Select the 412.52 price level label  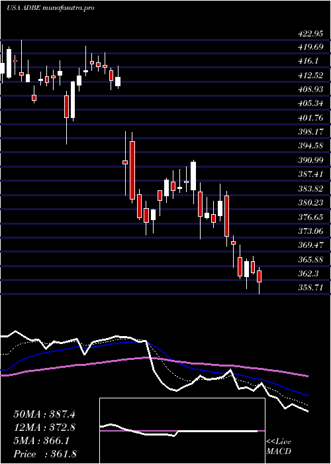(310, 75)
